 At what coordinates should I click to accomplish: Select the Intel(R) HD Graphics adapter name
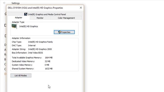click(x=28, y=26)
